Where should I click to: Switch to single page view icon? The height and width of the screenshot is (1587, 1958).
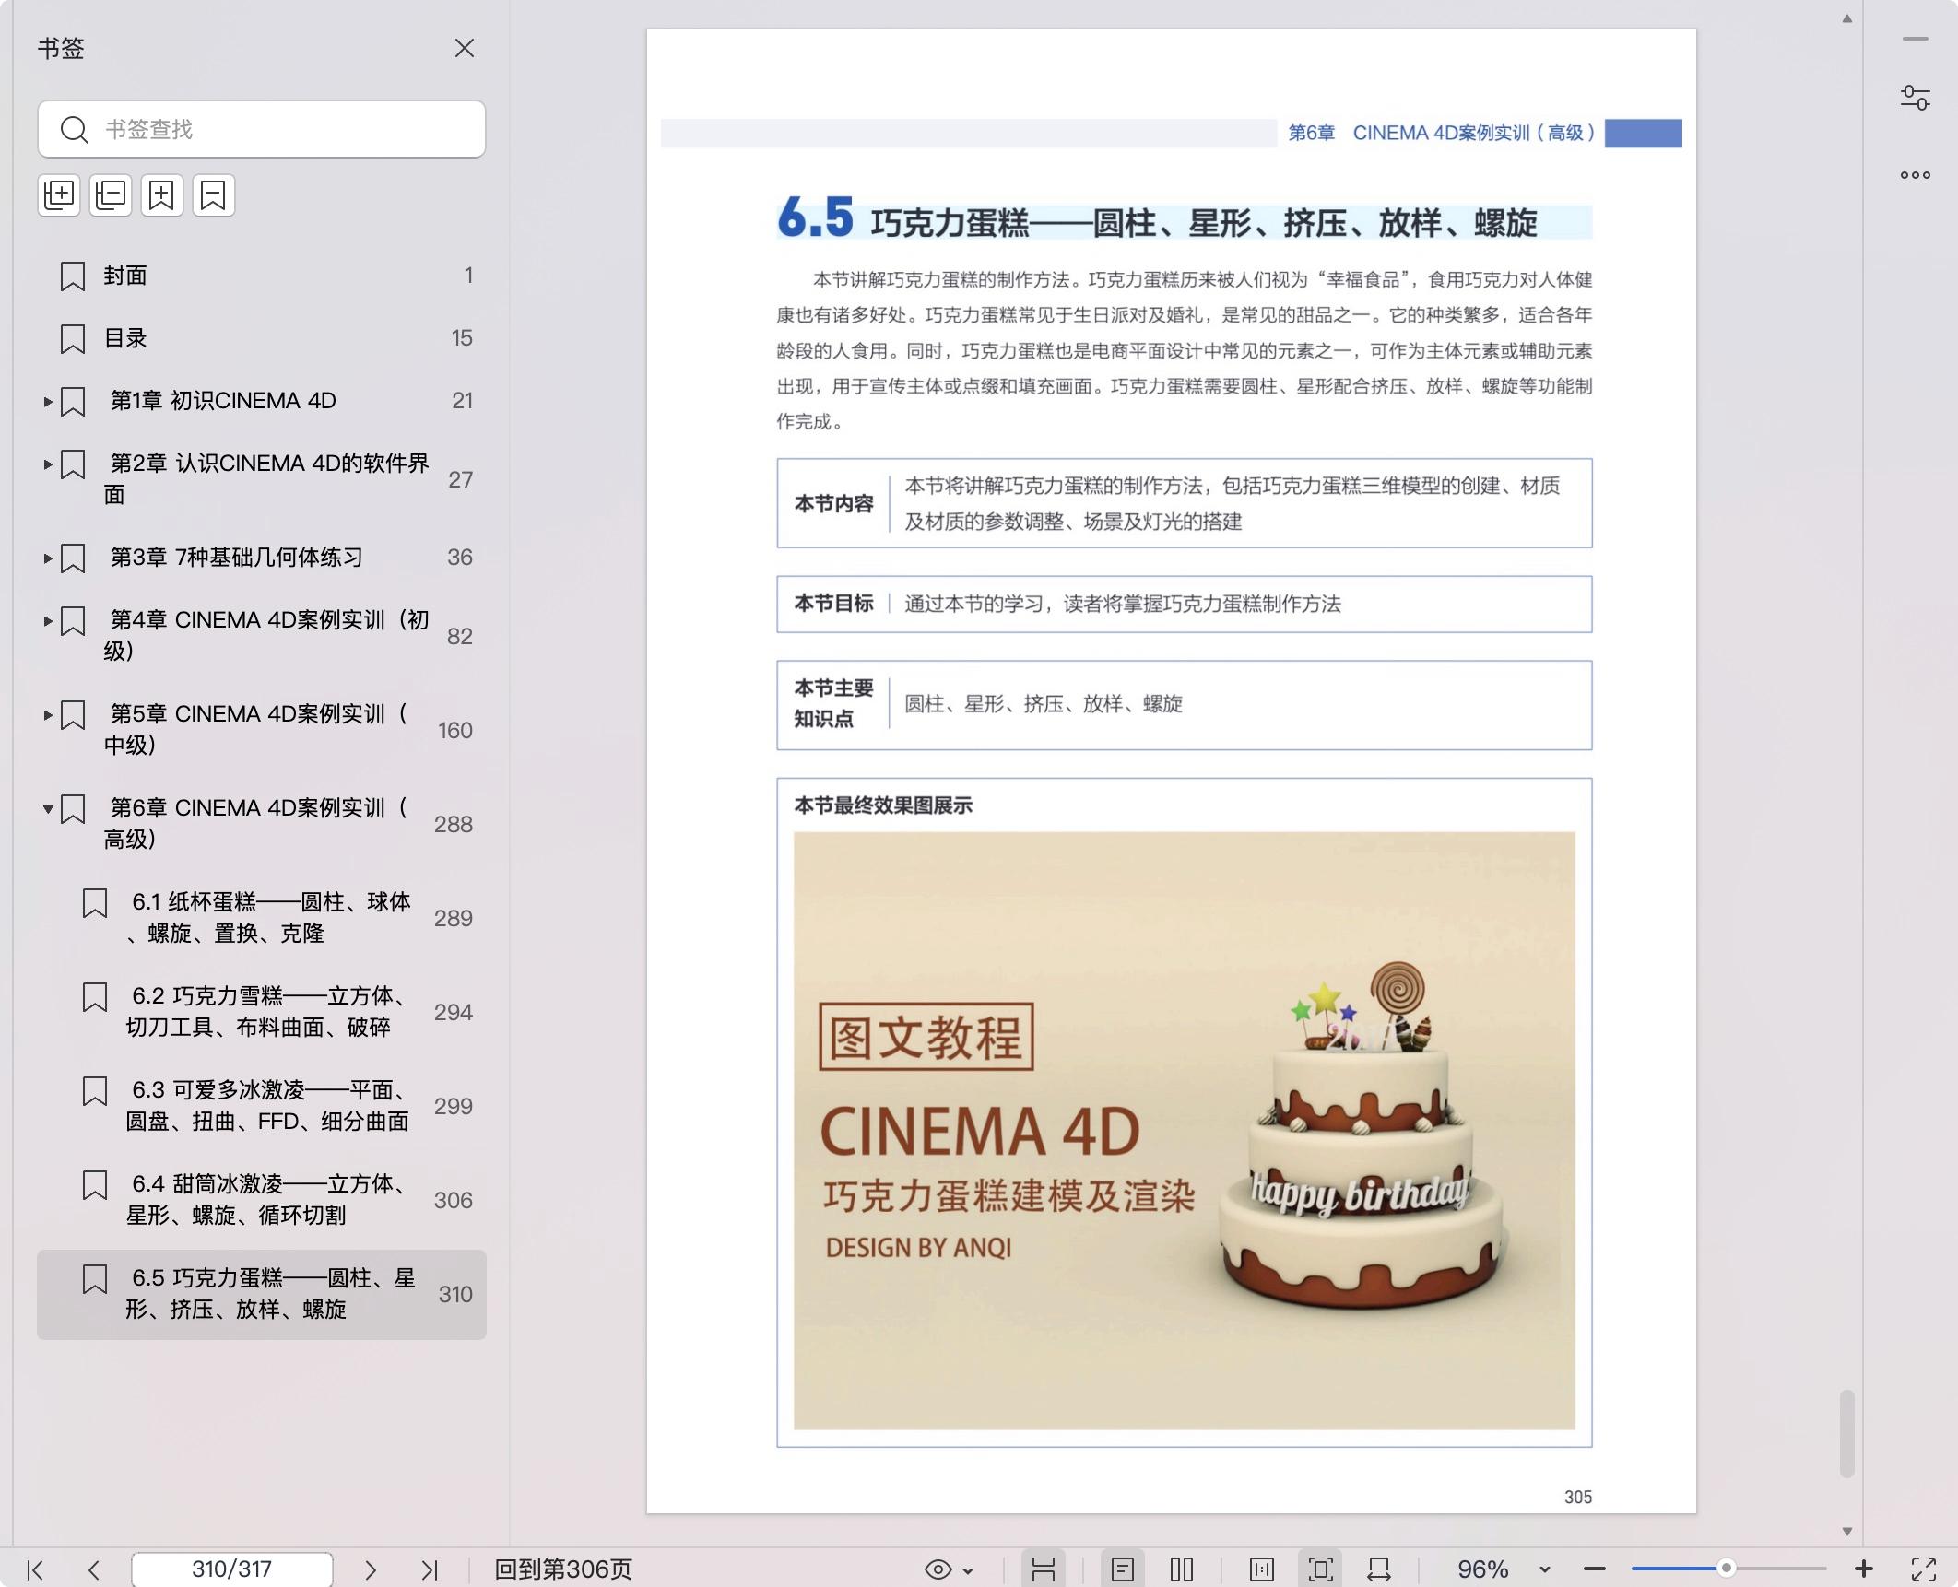[x=1123, y=1569]
